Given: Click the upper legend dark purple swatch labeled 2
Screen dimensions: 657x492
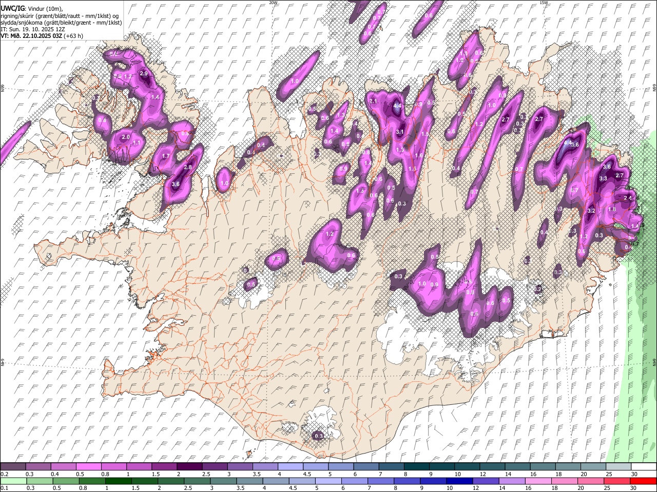Looking at the screenshot, I should click(189, 466).
